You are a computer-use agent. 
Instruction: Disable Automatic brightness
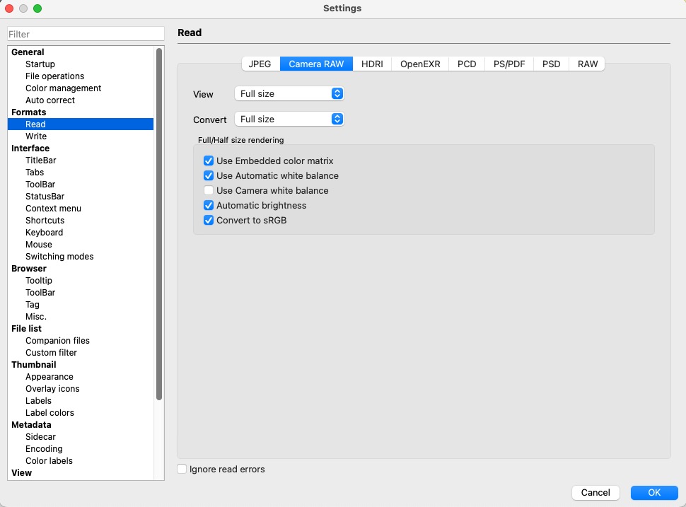(208, 205)
